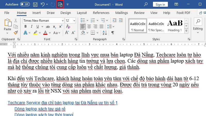This screenshot has height=116, width=206.
Task: Click the highlighted Quick Access paste icon
Action: click(x=60, y=4)
